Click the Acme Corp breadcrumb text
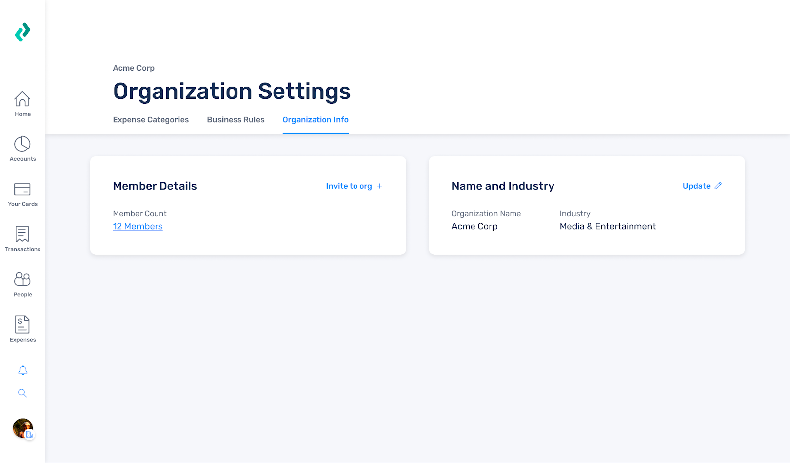The image size is (790, 463). point(134,68)
